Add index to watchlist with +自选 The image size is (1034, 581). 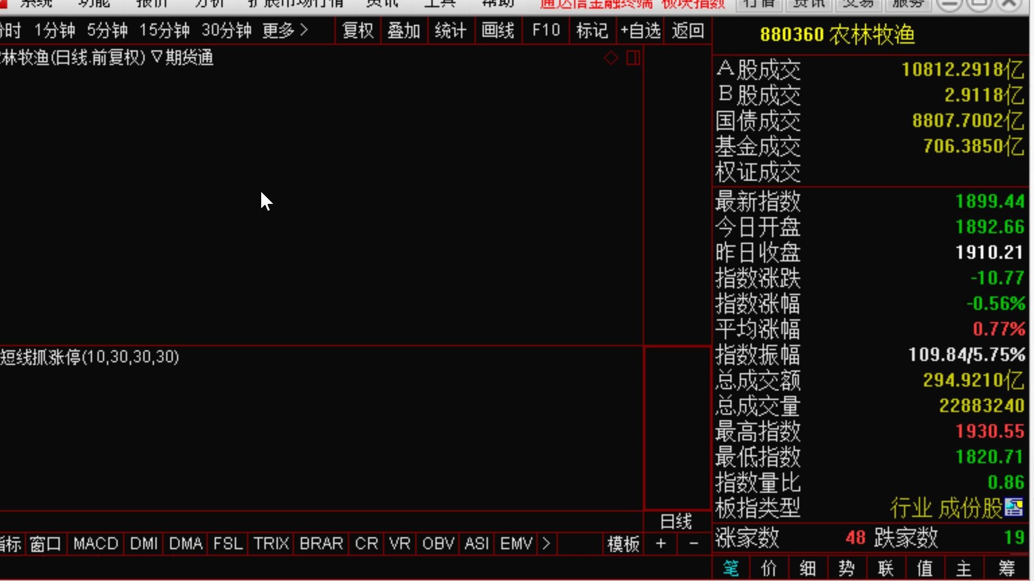coord(640,31)
